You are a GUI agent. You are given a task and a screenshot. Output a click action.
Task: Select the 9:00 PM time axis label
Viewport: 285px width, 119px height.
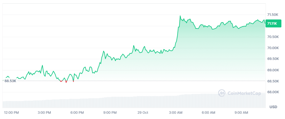110,113
